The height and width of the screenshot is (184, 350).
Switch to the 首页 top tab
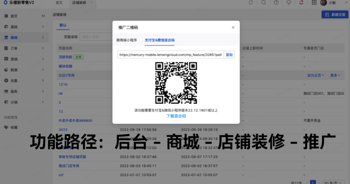tap(59, 3)
